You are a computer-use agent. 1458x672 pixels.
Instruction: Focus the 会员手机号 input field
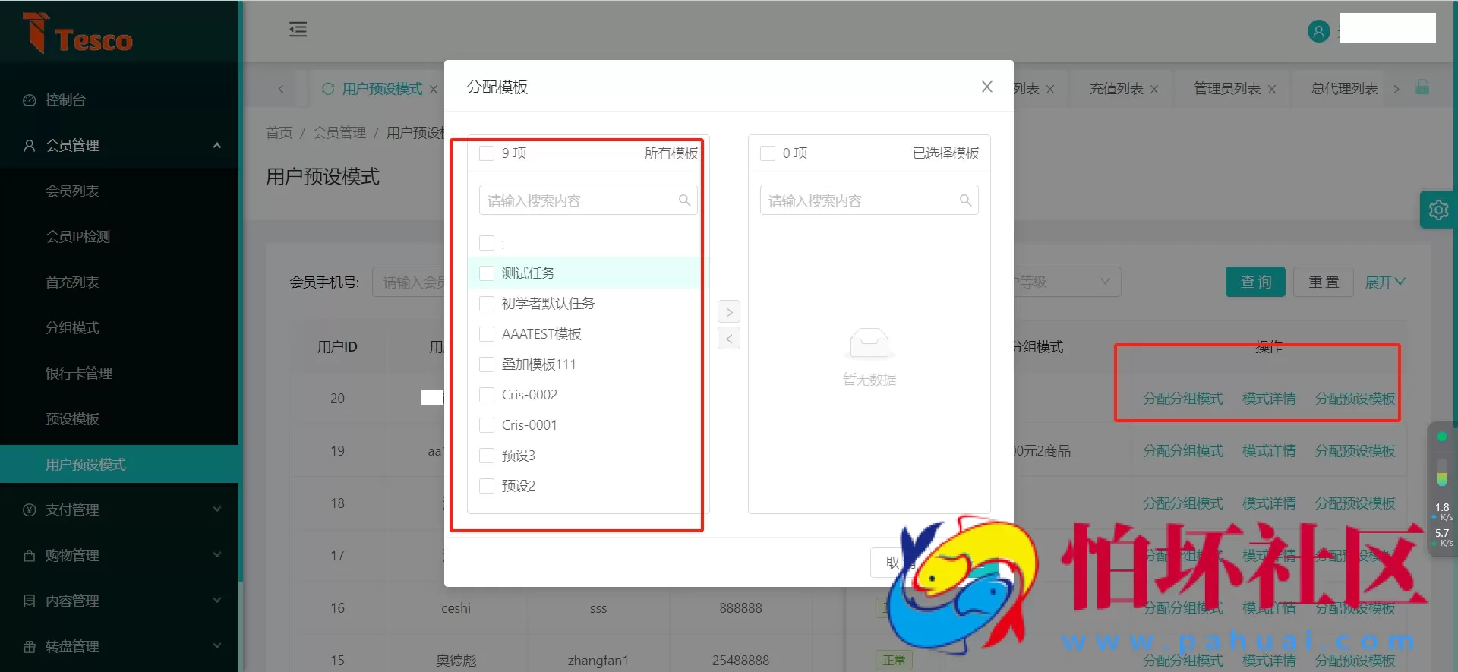tap(409, 282)
